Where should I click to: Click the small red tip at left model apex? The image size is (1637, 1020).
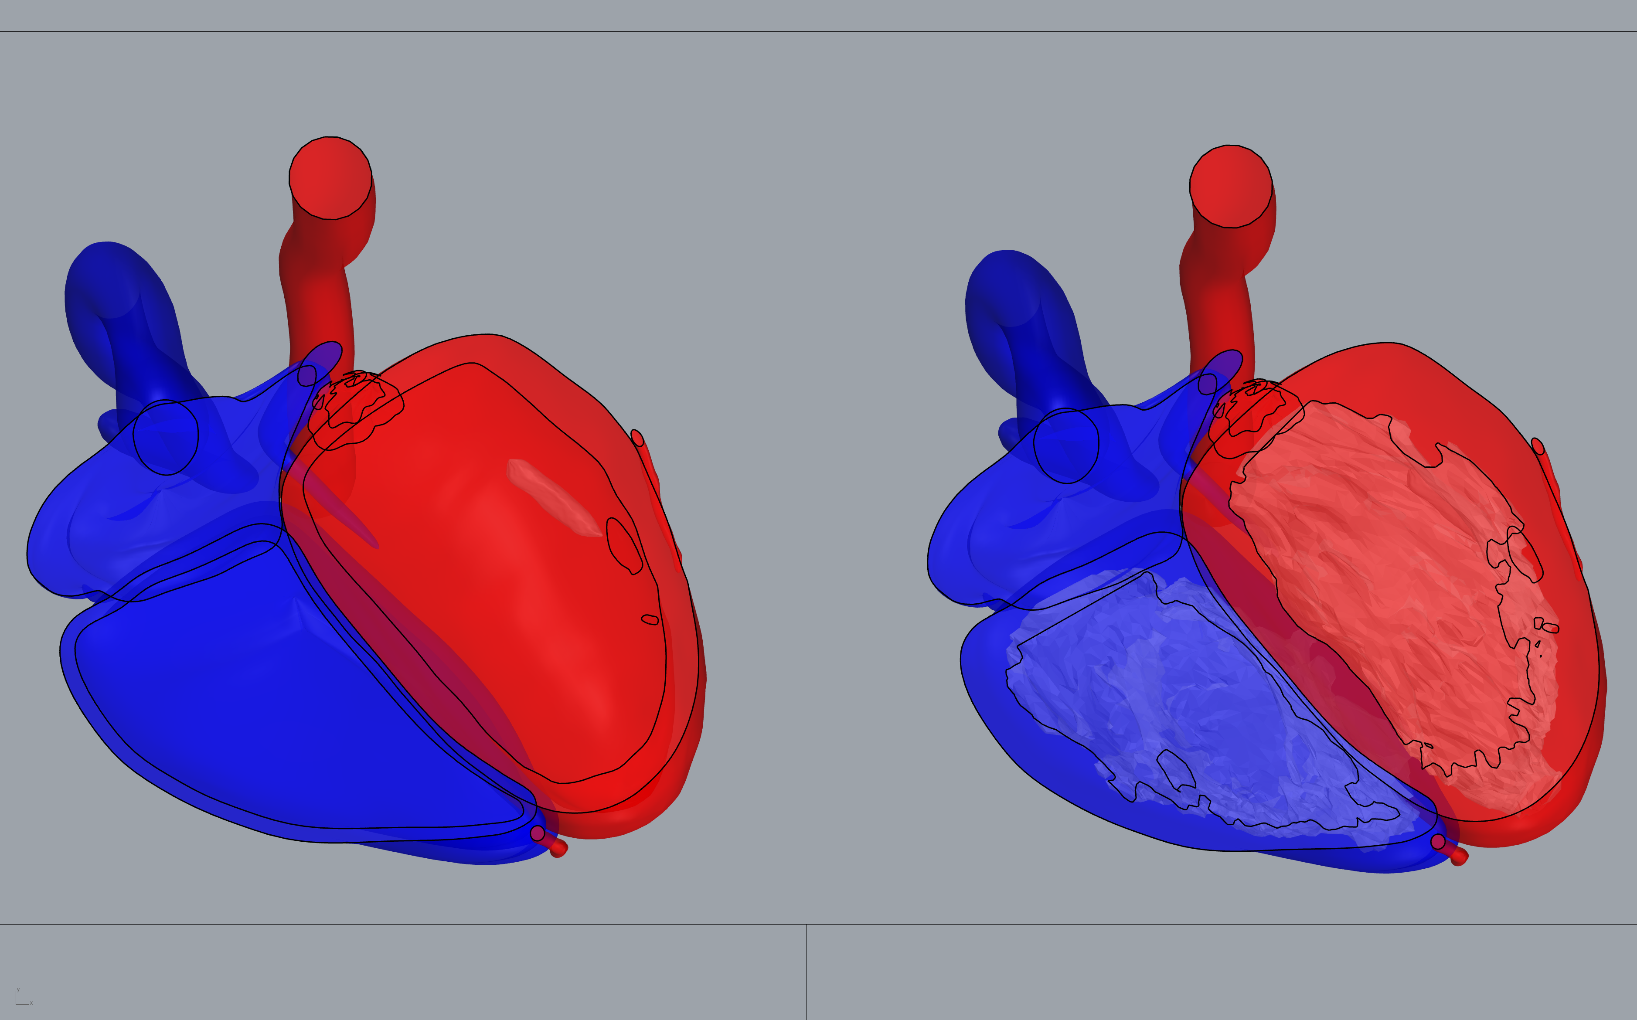(559, 849)
